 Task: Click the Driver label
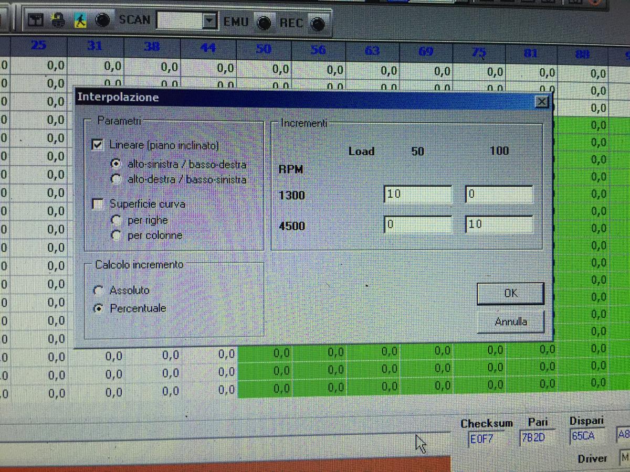(593, 458)
